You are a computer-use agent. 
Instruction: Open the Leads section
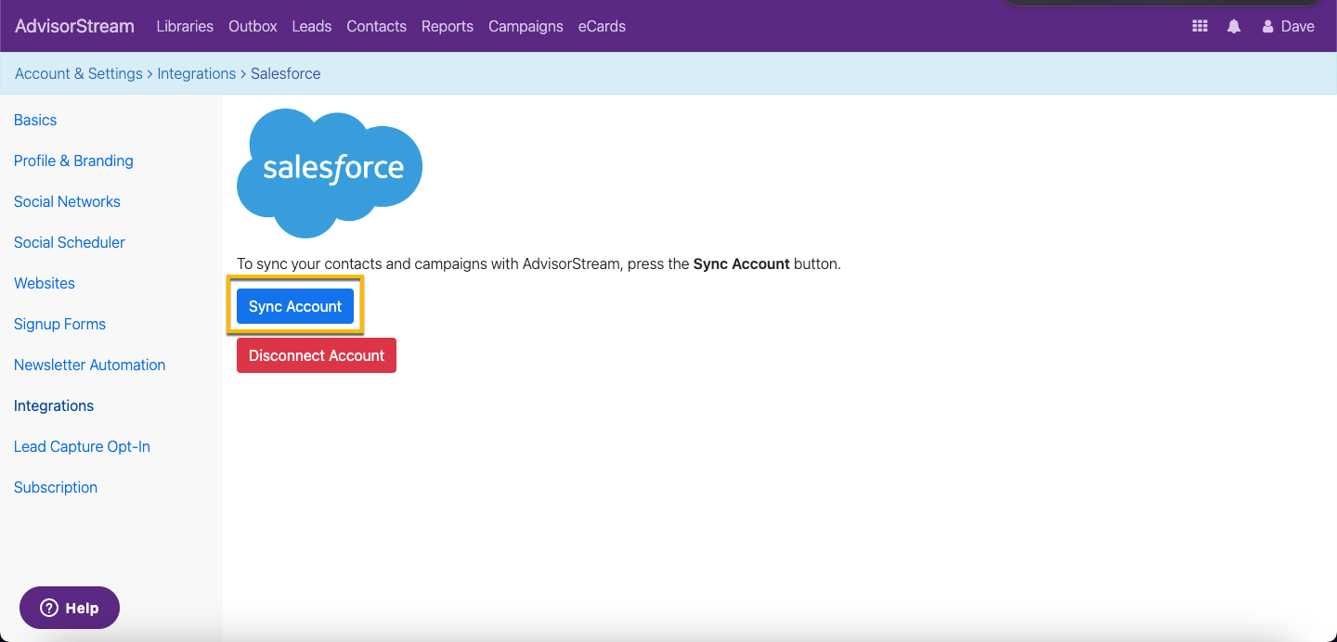tap(311, 26)
